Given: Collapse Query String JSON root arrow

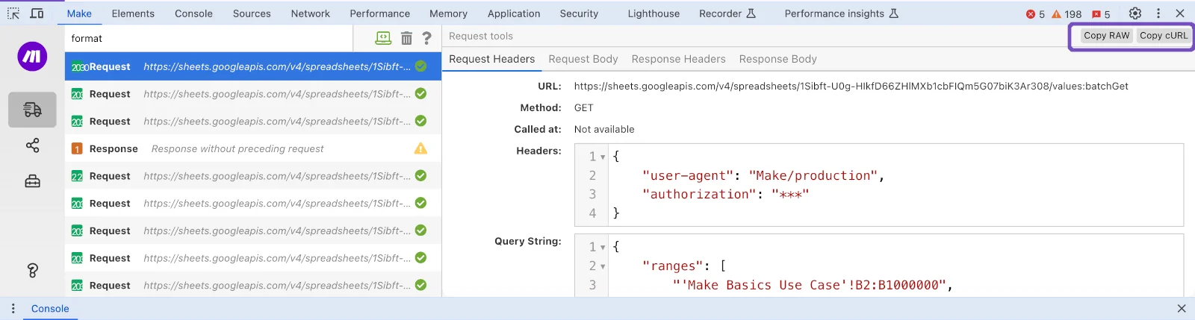Looking at the screenshot, I should coord(603,248).
